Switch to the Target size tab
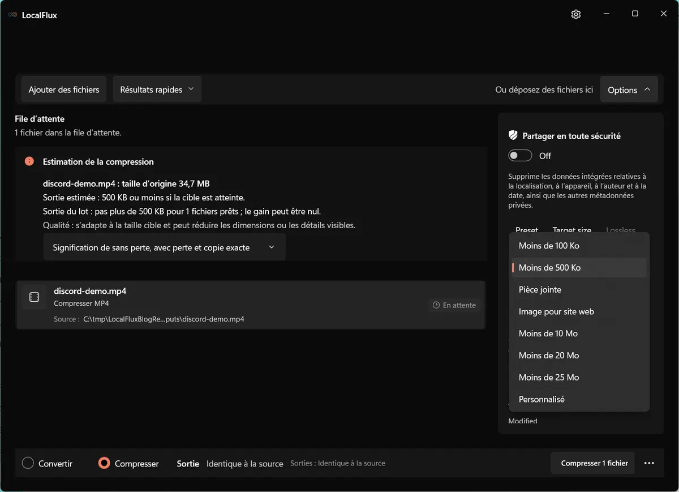 [x=571, y=229]
